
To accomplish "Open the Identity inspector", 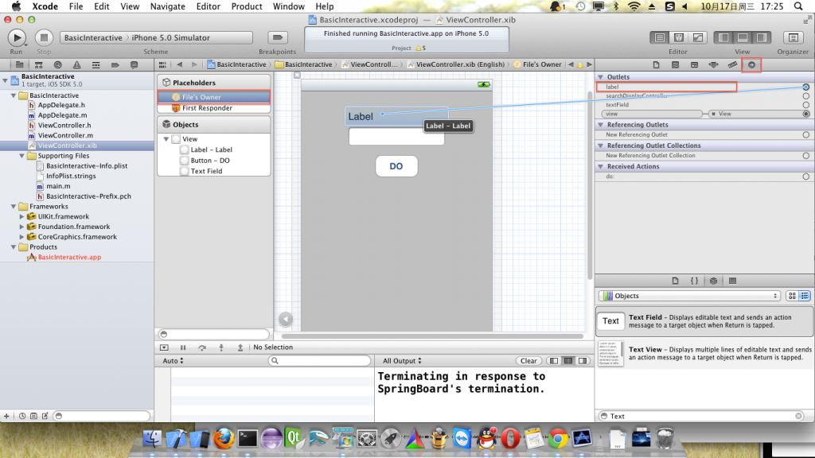I will pyautogui.click(x=694, y=65).
